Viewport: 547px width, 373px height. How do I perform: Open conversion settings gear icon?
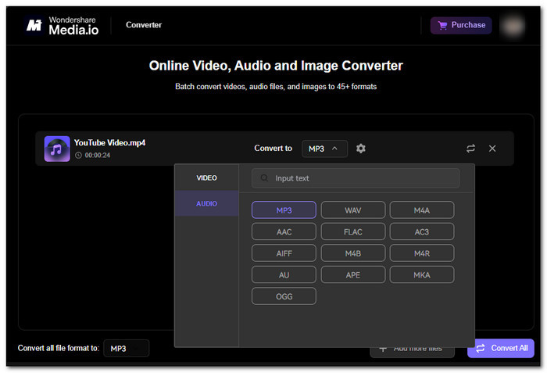coord(360,149)
